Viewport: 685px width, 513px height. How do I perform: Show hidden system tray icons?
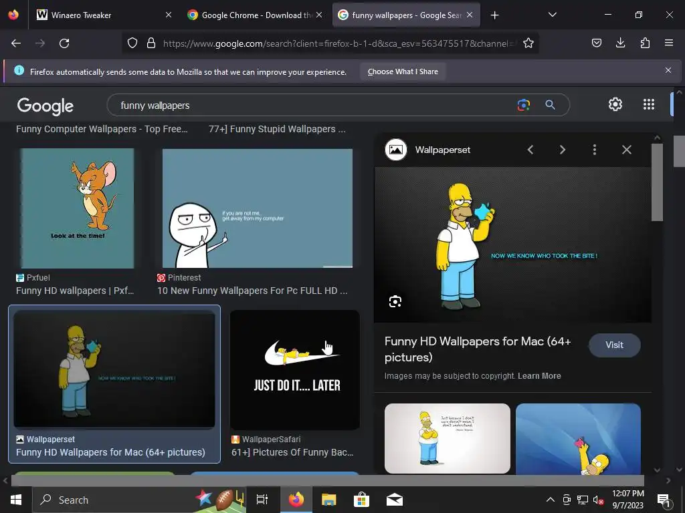click(551, 500)
